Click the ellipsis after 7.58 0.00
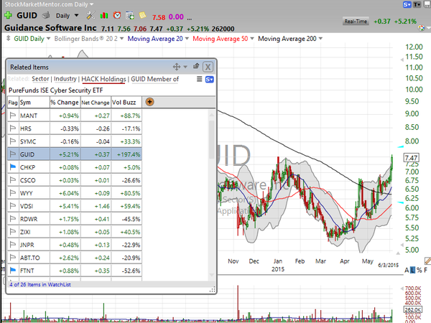Viewport: 431px width, 323px height. click(190, 17)
